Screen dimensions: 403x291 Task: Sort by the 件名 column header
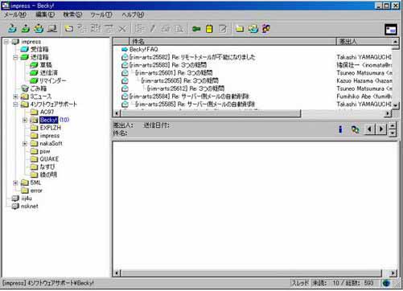pos(232,42)
